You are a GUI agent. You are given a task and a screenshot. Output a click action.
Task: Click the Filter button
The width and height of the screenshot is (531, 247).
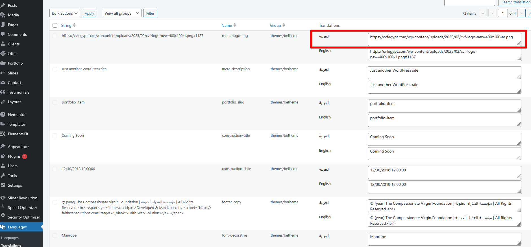(150, 13)
